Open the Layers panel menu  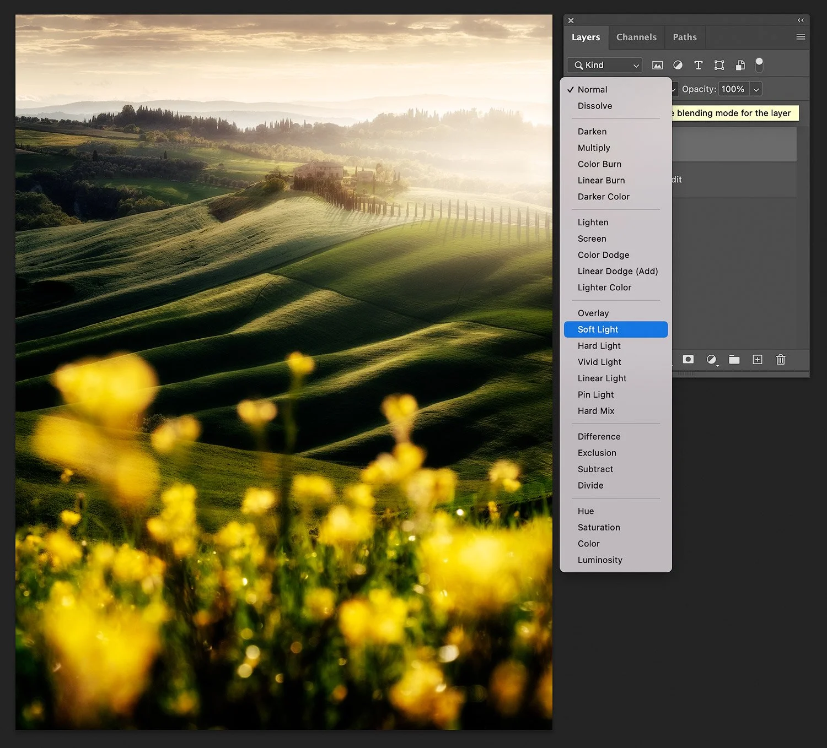click(800, 37)
